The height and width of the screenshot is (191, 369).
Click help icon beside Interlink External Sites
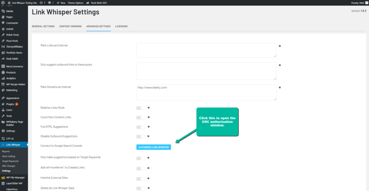148,178
